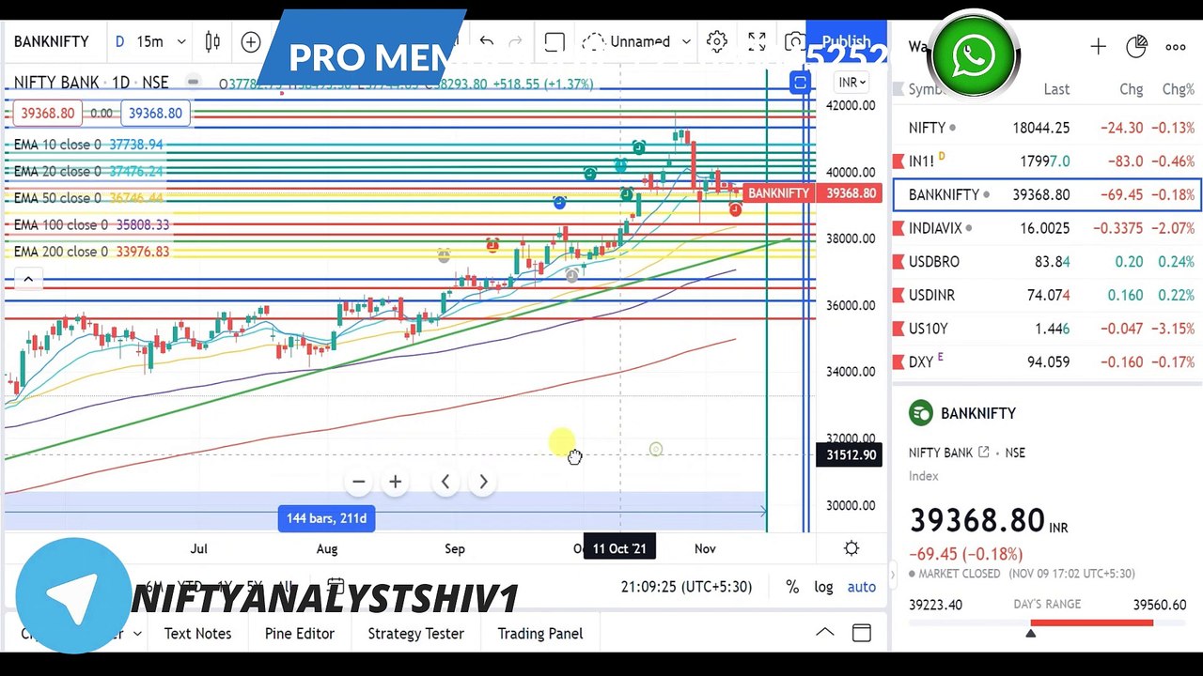Viewport: 1203px width, 676px height.
Task: Open the Text Notes tab
Action: click(x=197, y=634)
